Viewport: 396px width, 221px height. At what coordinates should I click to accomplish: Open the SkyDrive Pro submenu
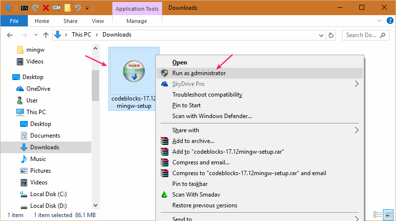coord(260,84)
